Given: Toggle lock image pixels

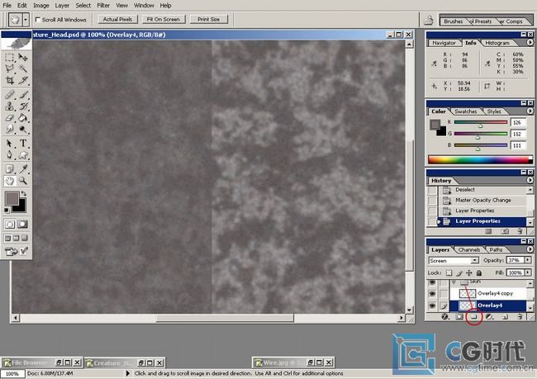Looking at the screenshot, I should pos(459,272).
